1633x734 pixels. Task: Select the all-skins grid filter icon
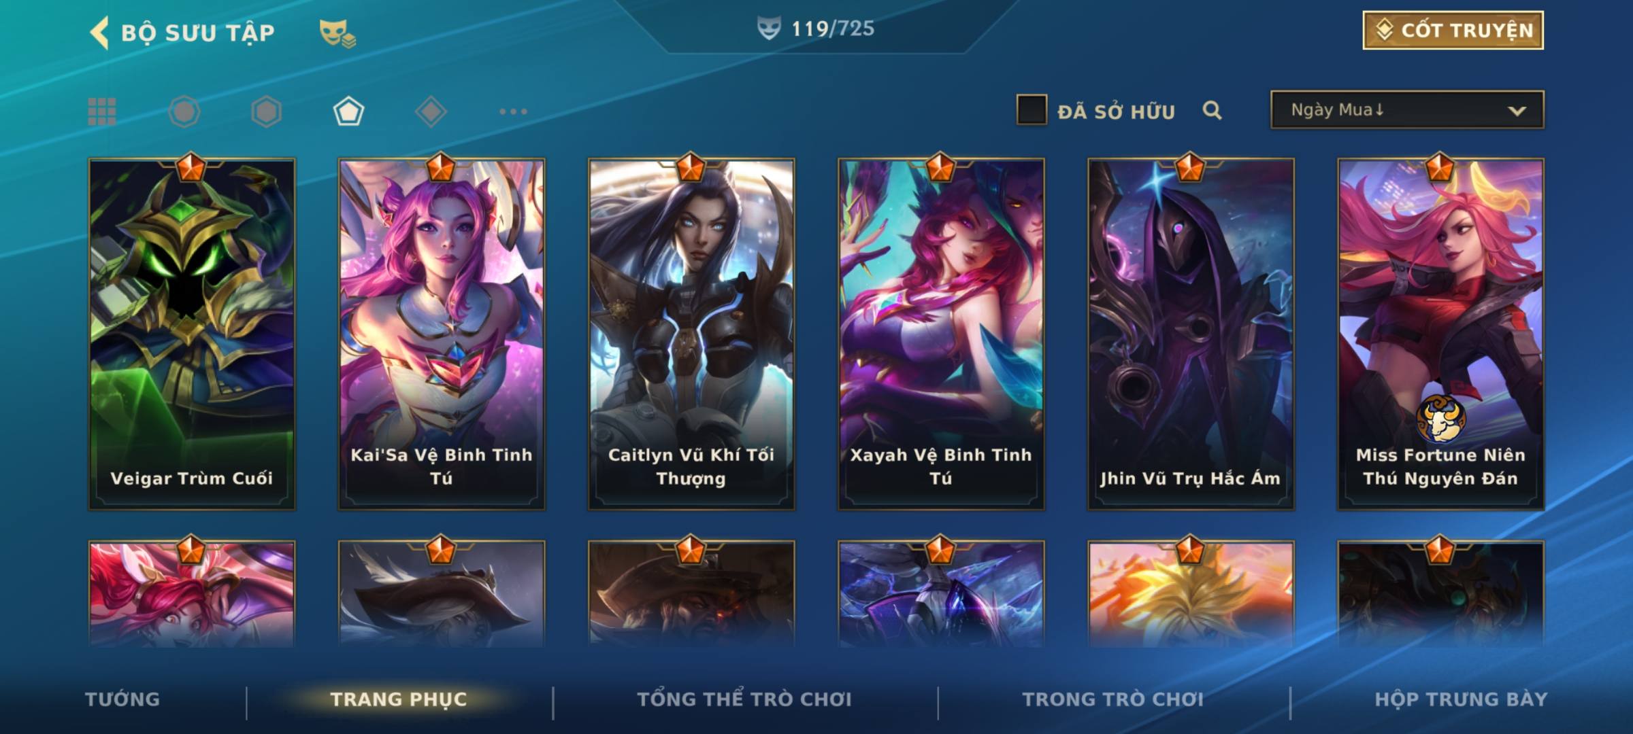point(102,111)
